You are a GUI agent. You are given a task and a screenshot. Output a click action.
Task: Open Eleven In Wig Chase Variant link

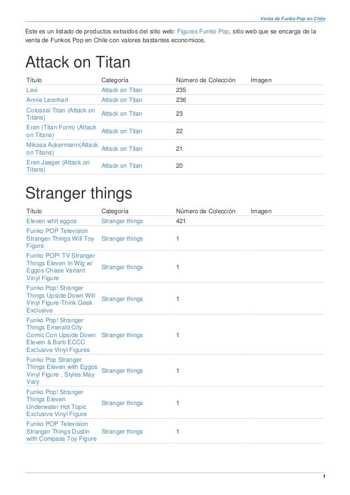pos(61,267)
